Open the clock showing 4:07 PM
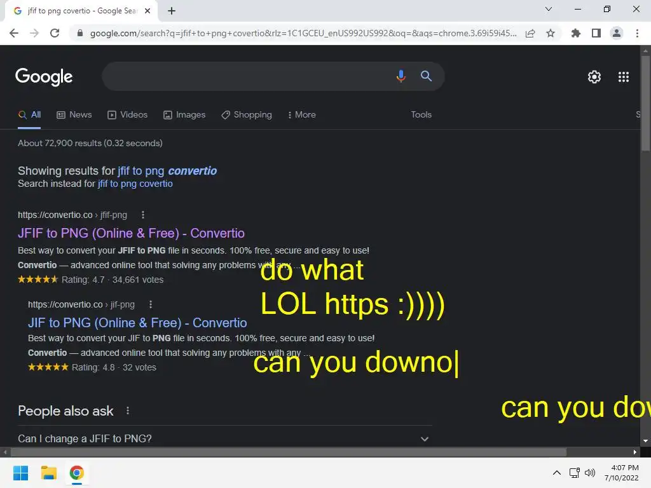This screenshot has height=488, width=651. 622,473
